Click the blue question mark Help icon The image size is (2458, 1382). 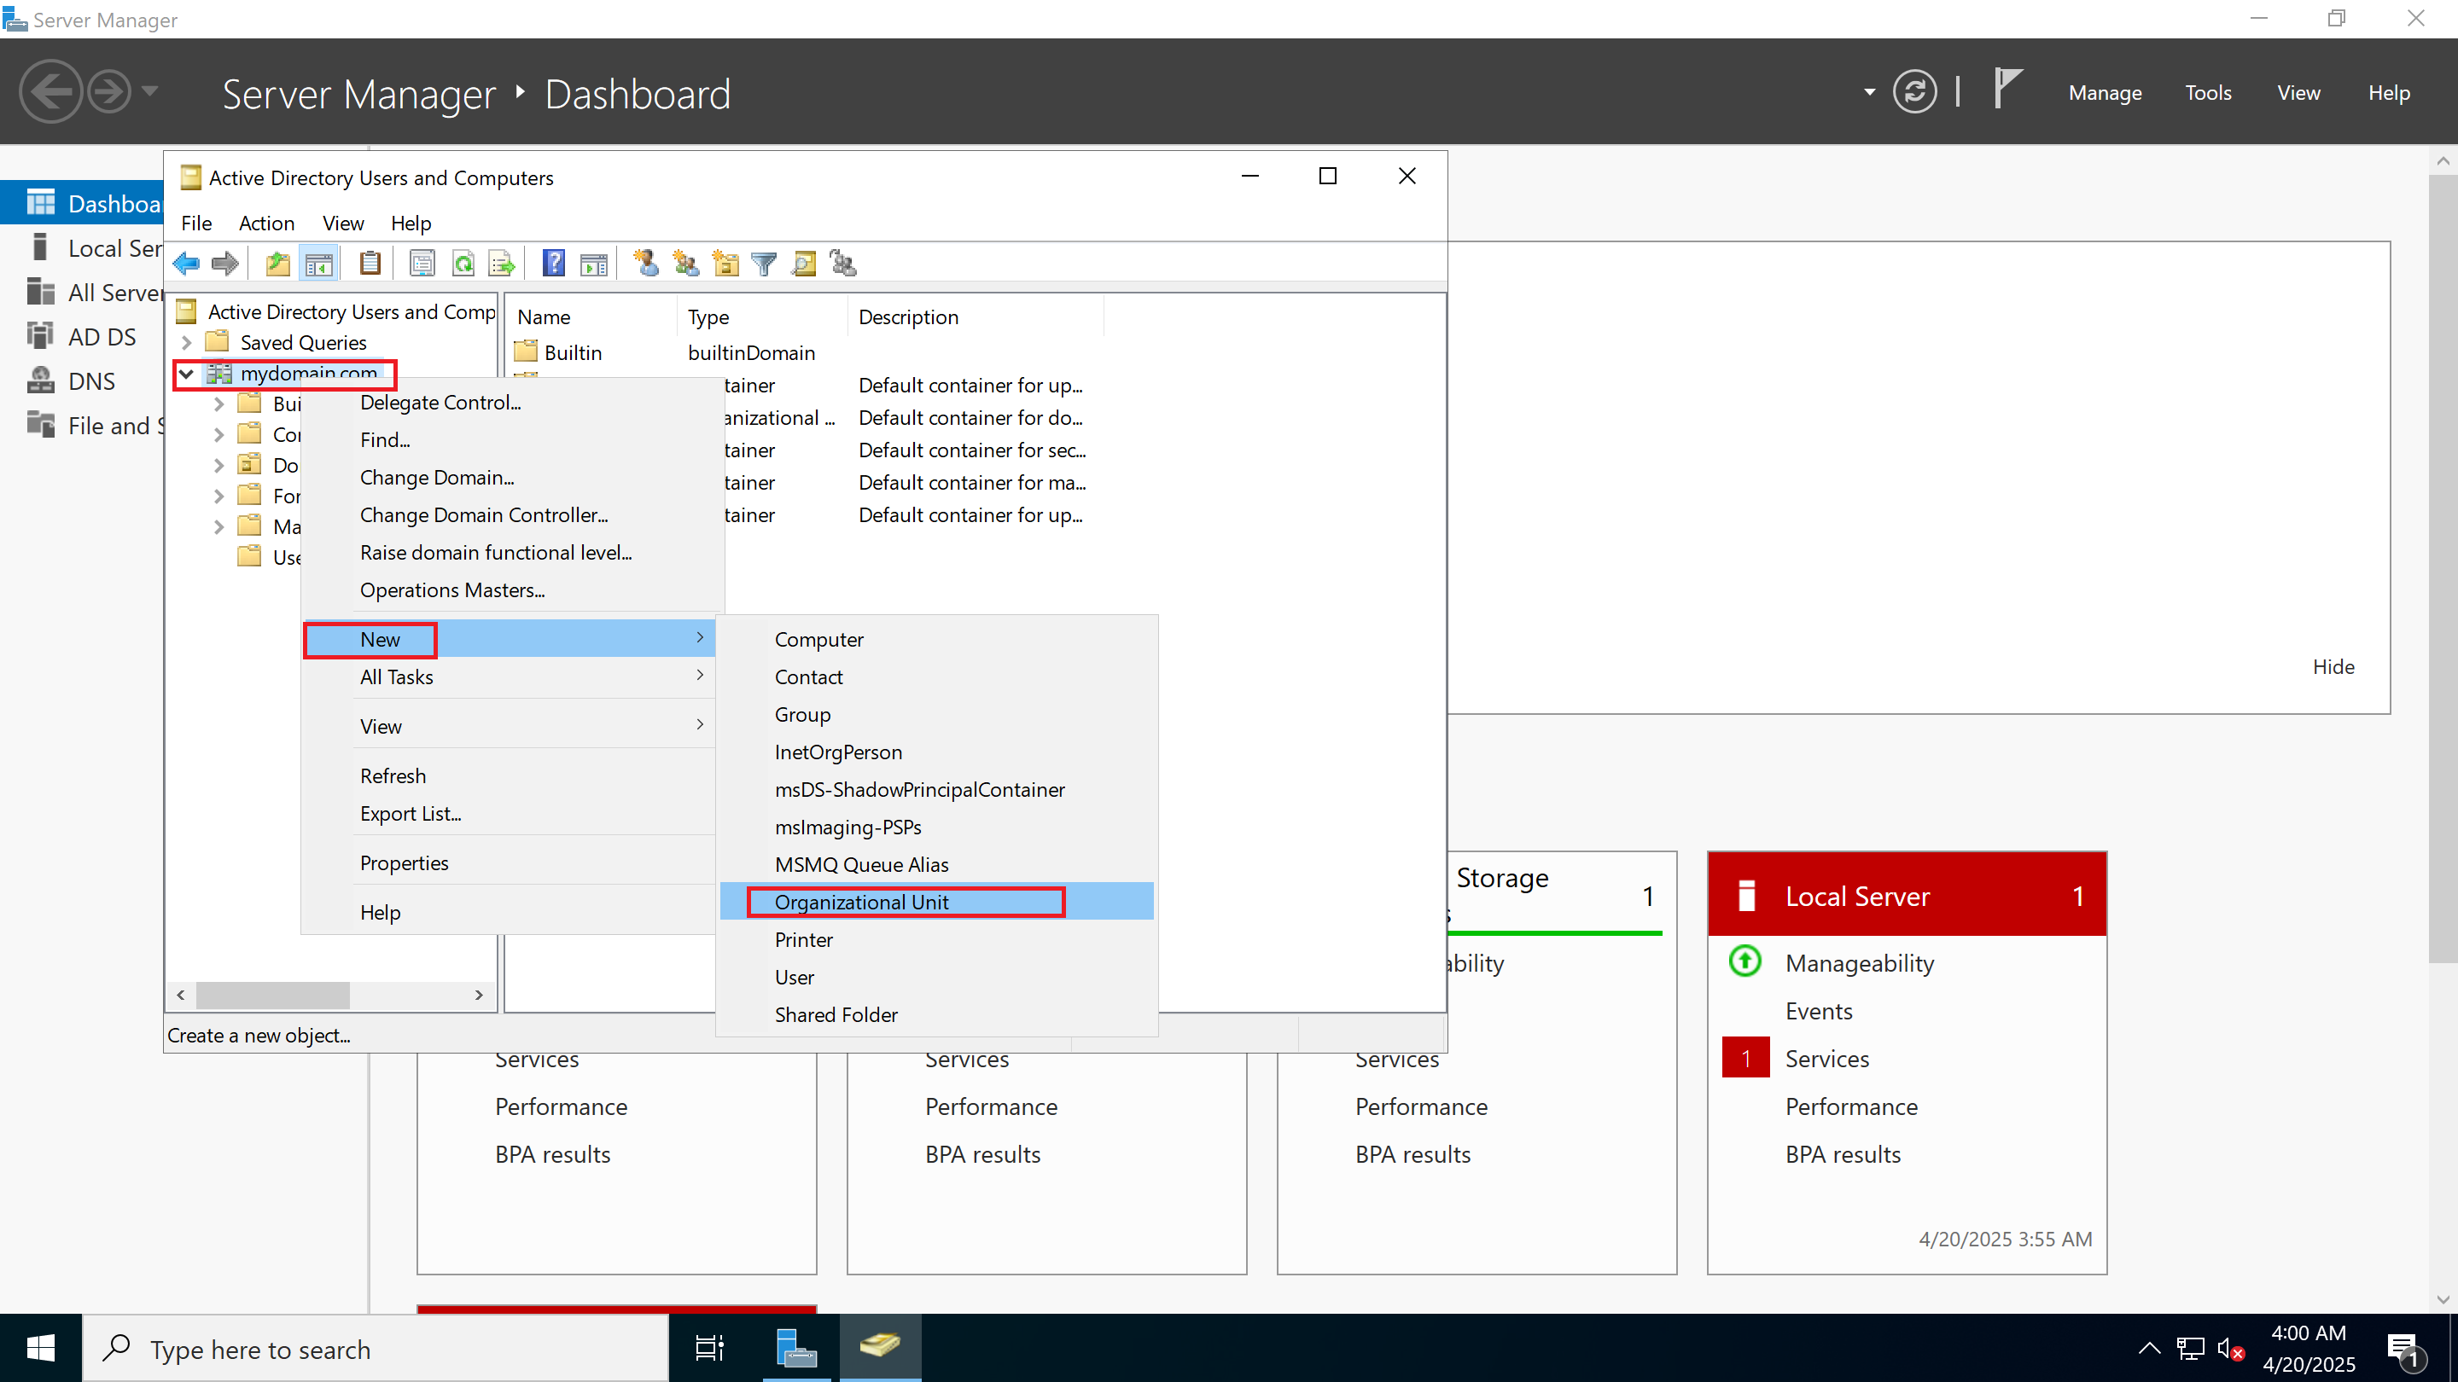pyautogui.click(x=553, y=264)
